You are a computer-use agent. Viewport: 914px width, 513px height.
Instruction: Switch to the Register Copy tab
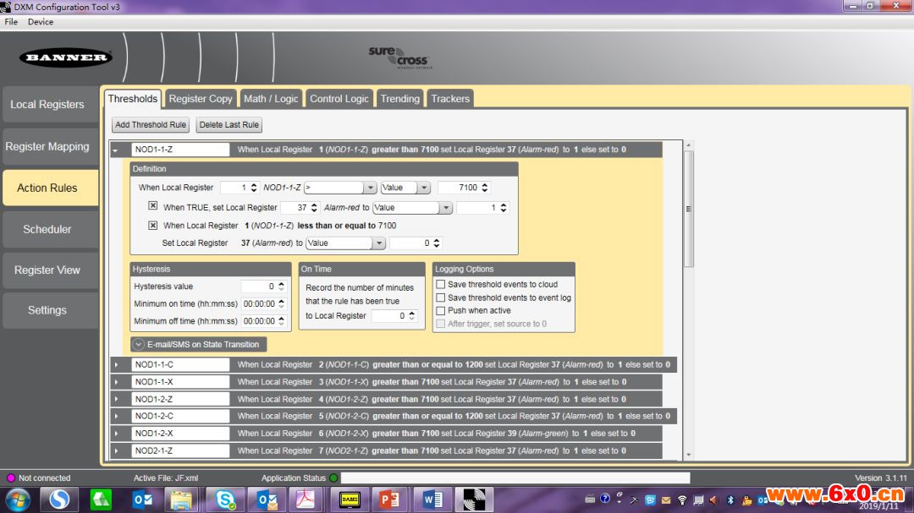(x=201, y=98)
